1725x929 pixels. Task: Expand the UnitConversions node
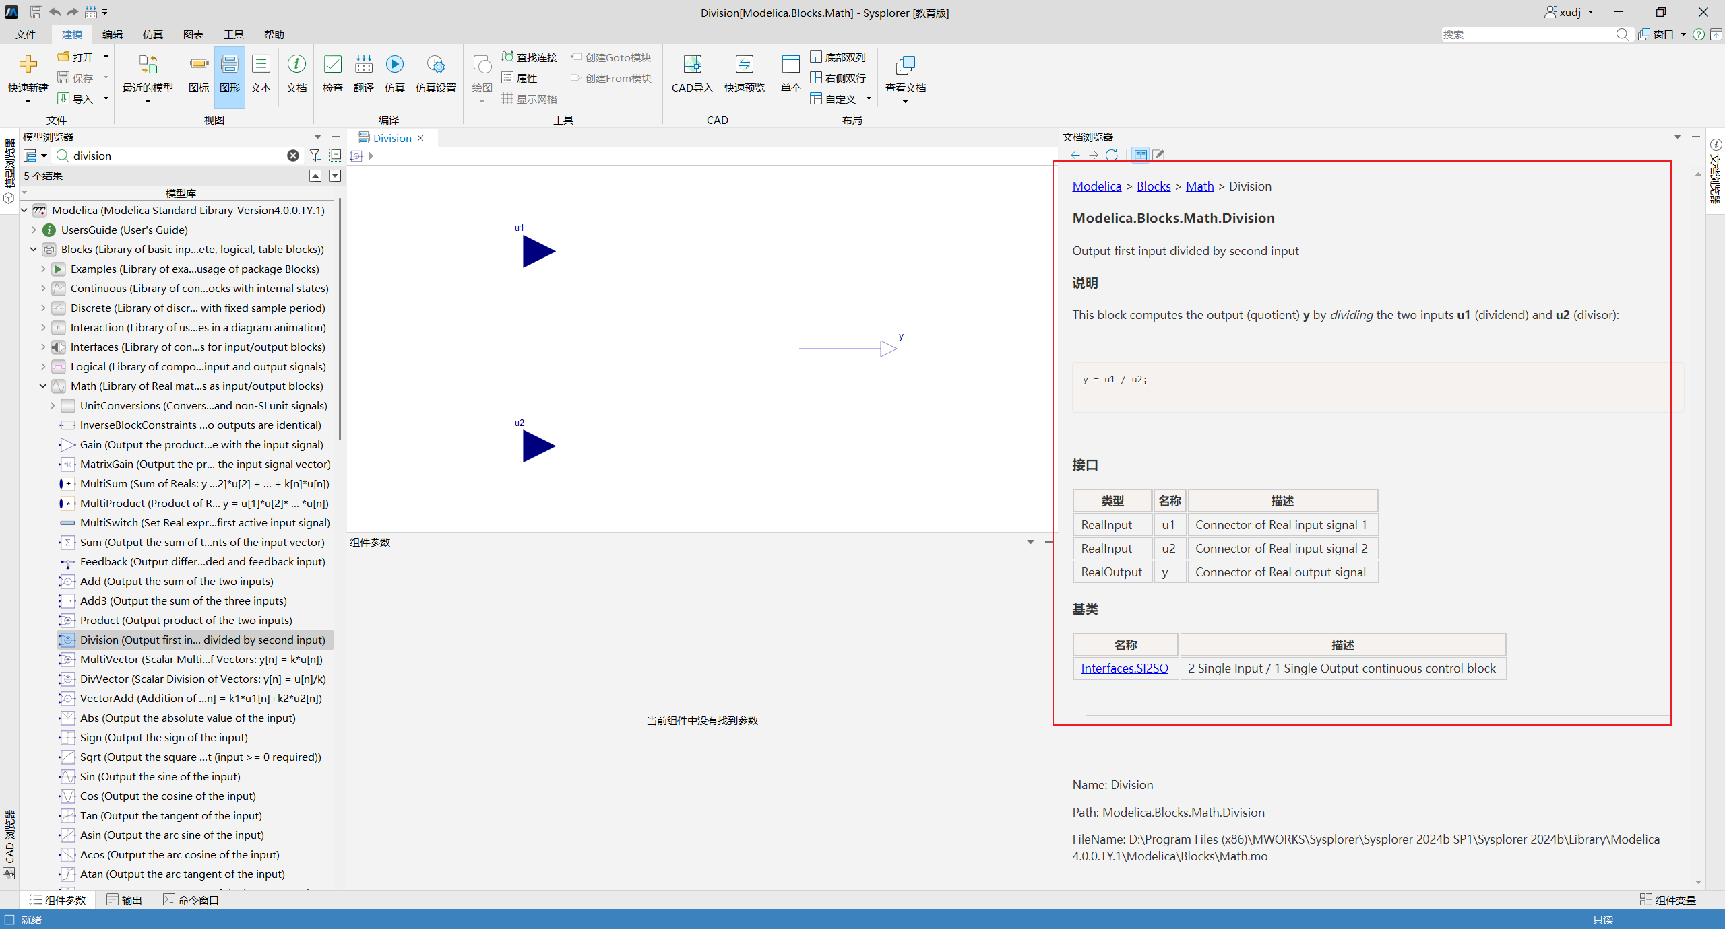click(53, 405)
